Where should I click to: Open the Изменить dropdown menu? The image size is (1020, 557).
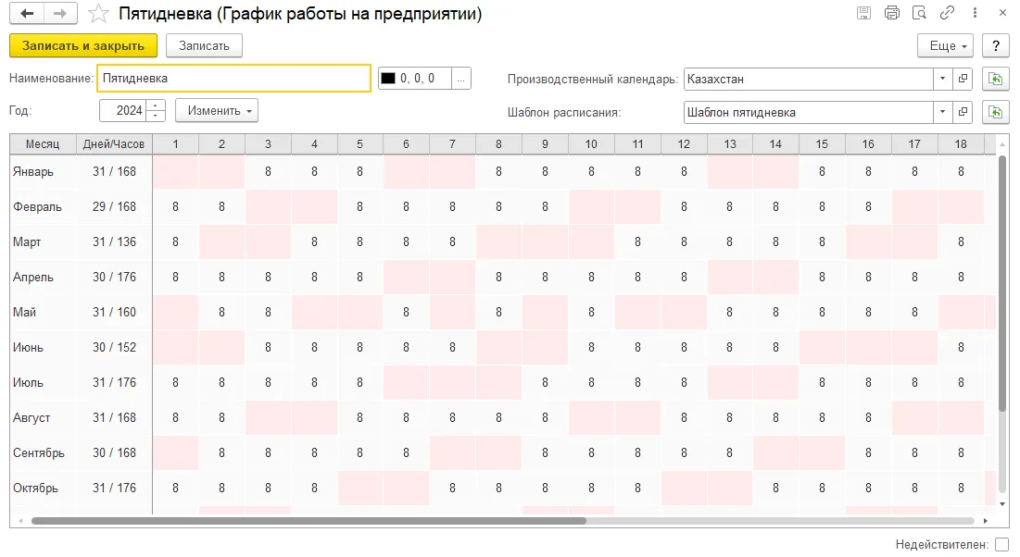tap(217, 110)
